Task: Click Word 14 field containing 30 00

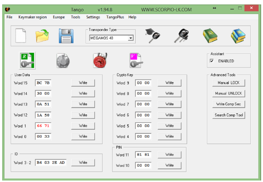Action: (43, 93)
